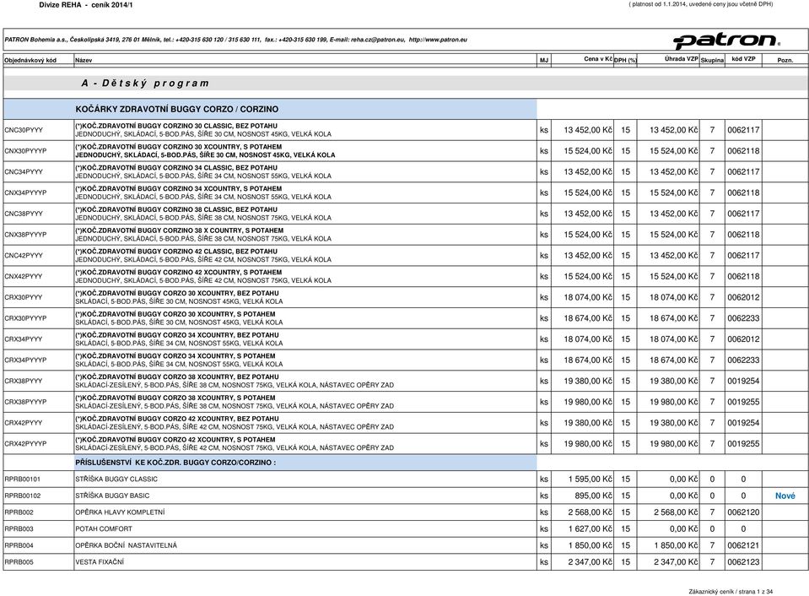Select 'STŘÍŠKA BUGGY BASIC' item name

coord(112,496)
